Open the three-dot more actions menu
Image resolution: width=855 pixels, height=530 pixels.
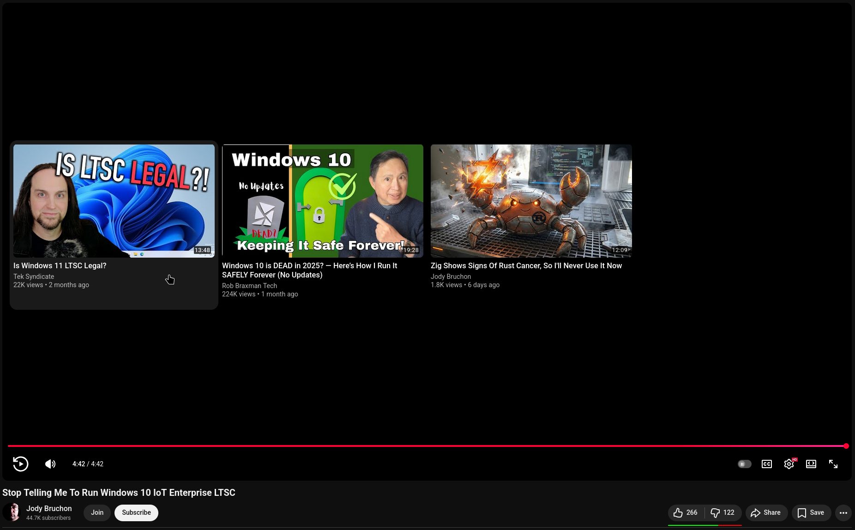click(843, 512)
